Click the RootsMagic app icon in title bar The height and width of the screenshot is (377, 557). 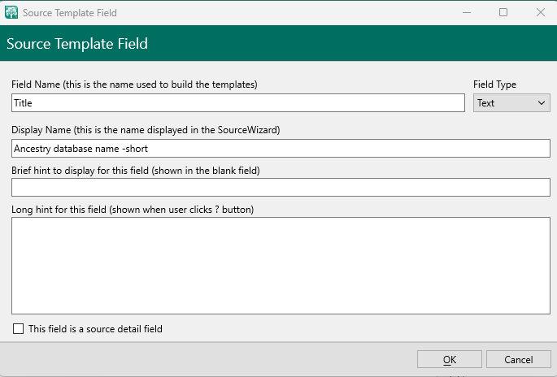tap(11, 13)
